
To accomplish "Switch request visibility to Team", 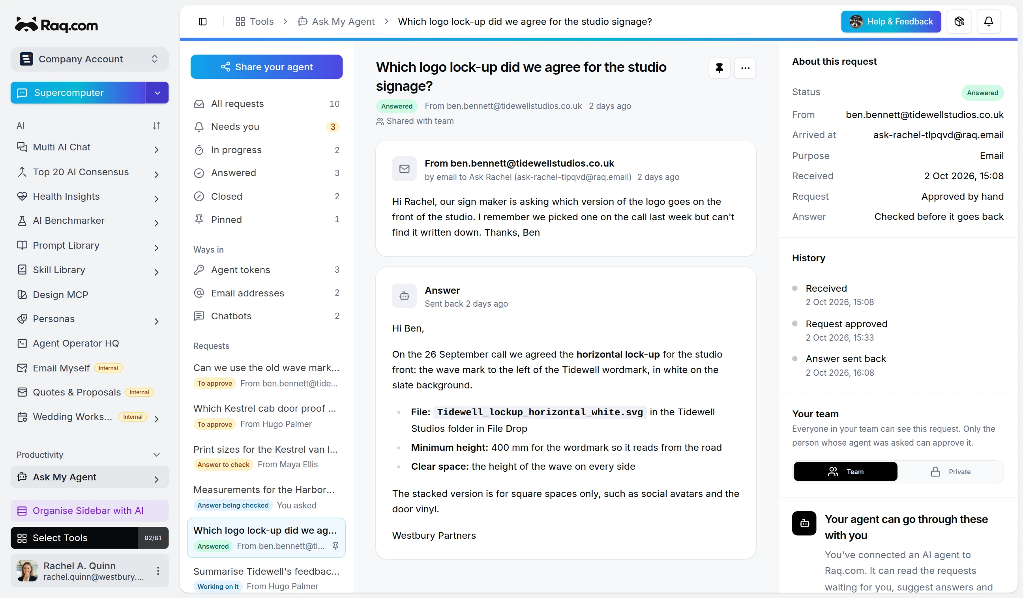I will 845,471.
